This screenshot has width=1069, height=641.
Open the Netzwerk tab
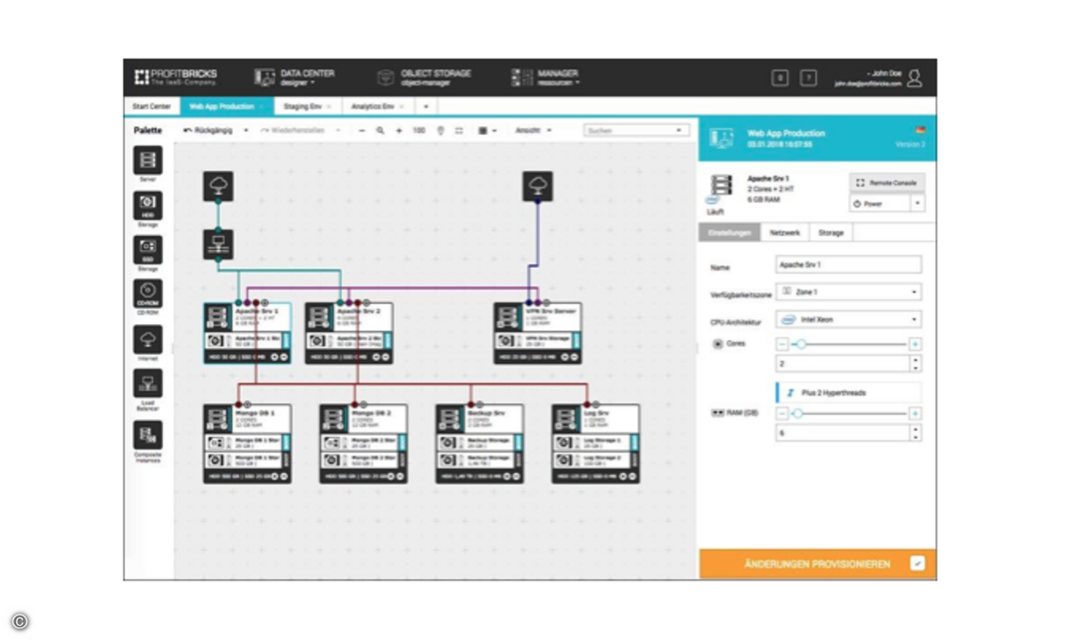785,232
